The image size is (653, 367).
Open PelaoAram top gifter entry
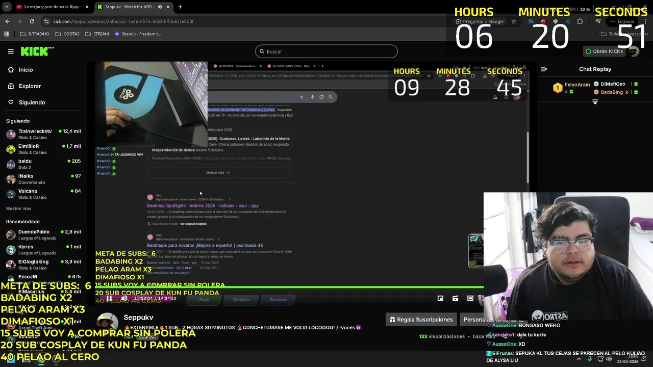click(571, 88)
